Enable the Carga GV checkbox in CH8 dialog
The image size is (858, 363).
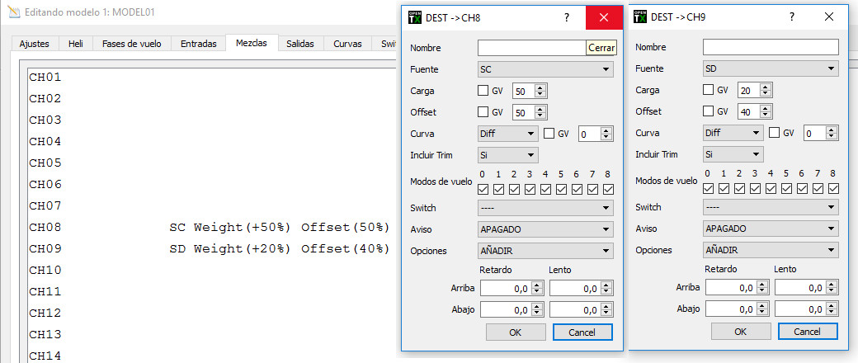pos(483,91)
